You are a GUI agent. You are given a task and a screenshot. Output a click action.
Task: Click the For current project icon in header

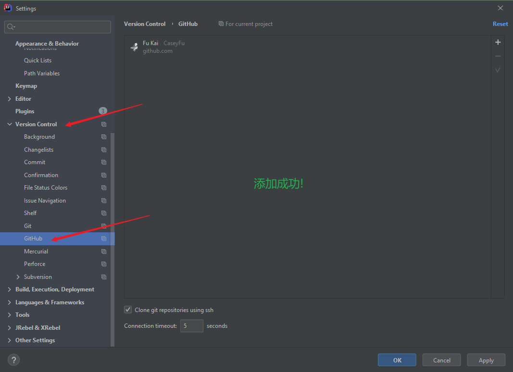click(221, 24)
